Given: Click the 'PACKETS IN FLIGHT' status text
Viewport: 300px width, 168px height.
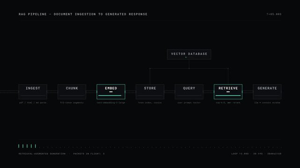Looking at the screenshot, I should (x=89, y=154).
